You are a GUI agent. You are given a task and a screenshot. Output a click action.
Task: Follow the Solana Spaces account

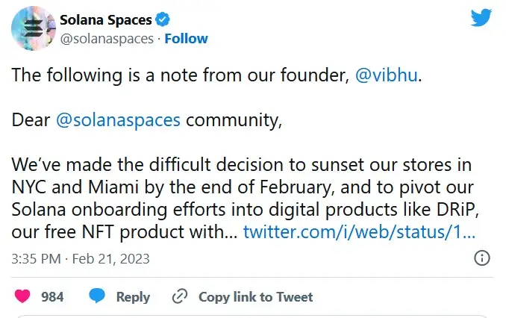(186, 38)
